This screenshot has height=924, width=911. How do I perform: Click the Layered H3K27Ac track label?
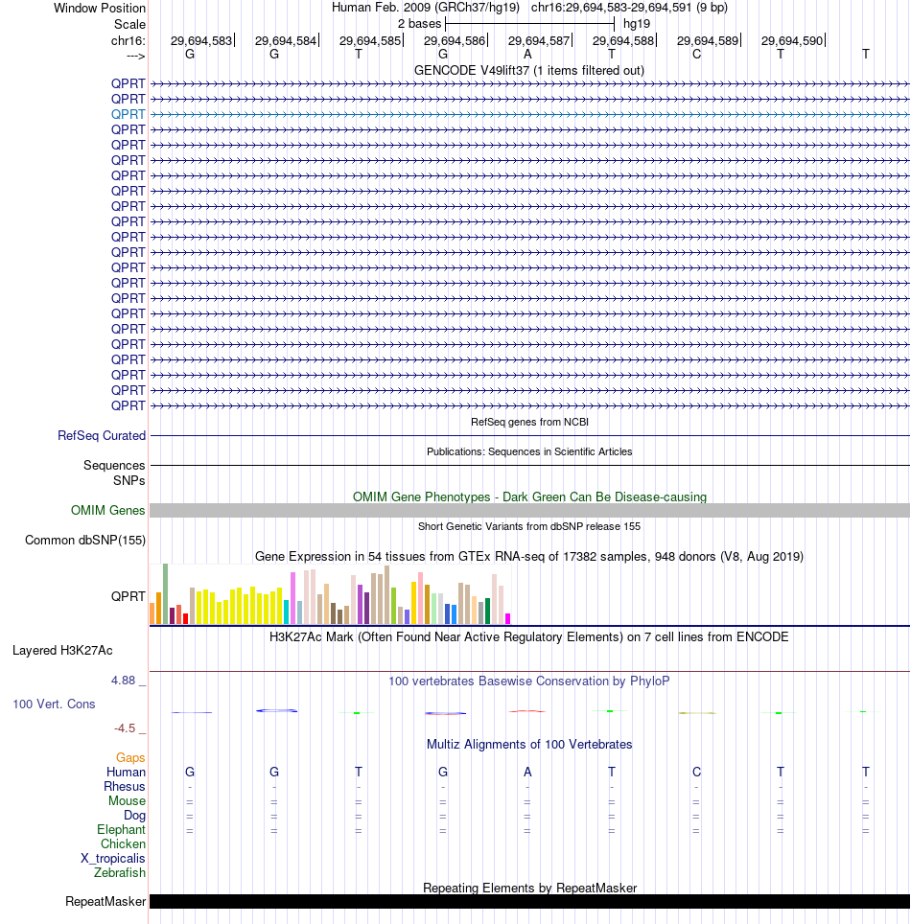(x=62, y=651)
